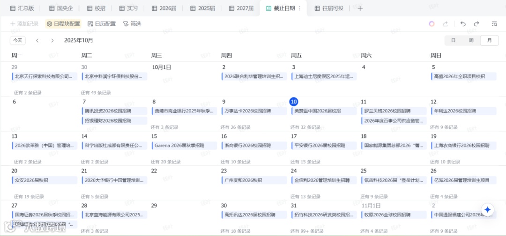Expand 还有 18 条记录 on October 30
Screen dimensions: 506x236
click(x=236, y=231)
